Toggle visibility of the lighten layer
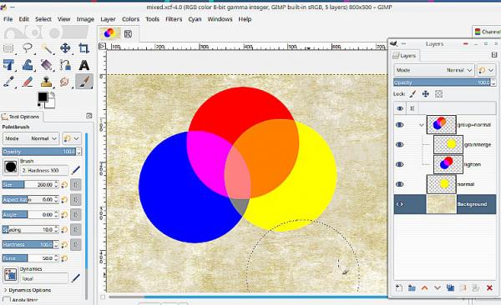Image resolution: width=501 pixels, height=305 pixels. (x=399, y=165)
